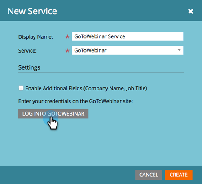The height and width of the screenshot is (184, 202).
Task: Close the New Service dialog with X
Action: click(190, 11)
